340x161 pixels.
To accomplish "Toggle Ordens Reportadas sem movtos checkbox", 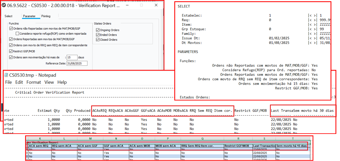I will (x=11, y=39).
